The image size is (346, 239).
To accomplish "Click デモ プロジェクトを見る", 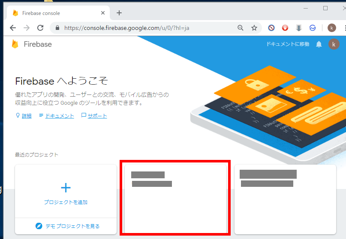I will 72,226.
